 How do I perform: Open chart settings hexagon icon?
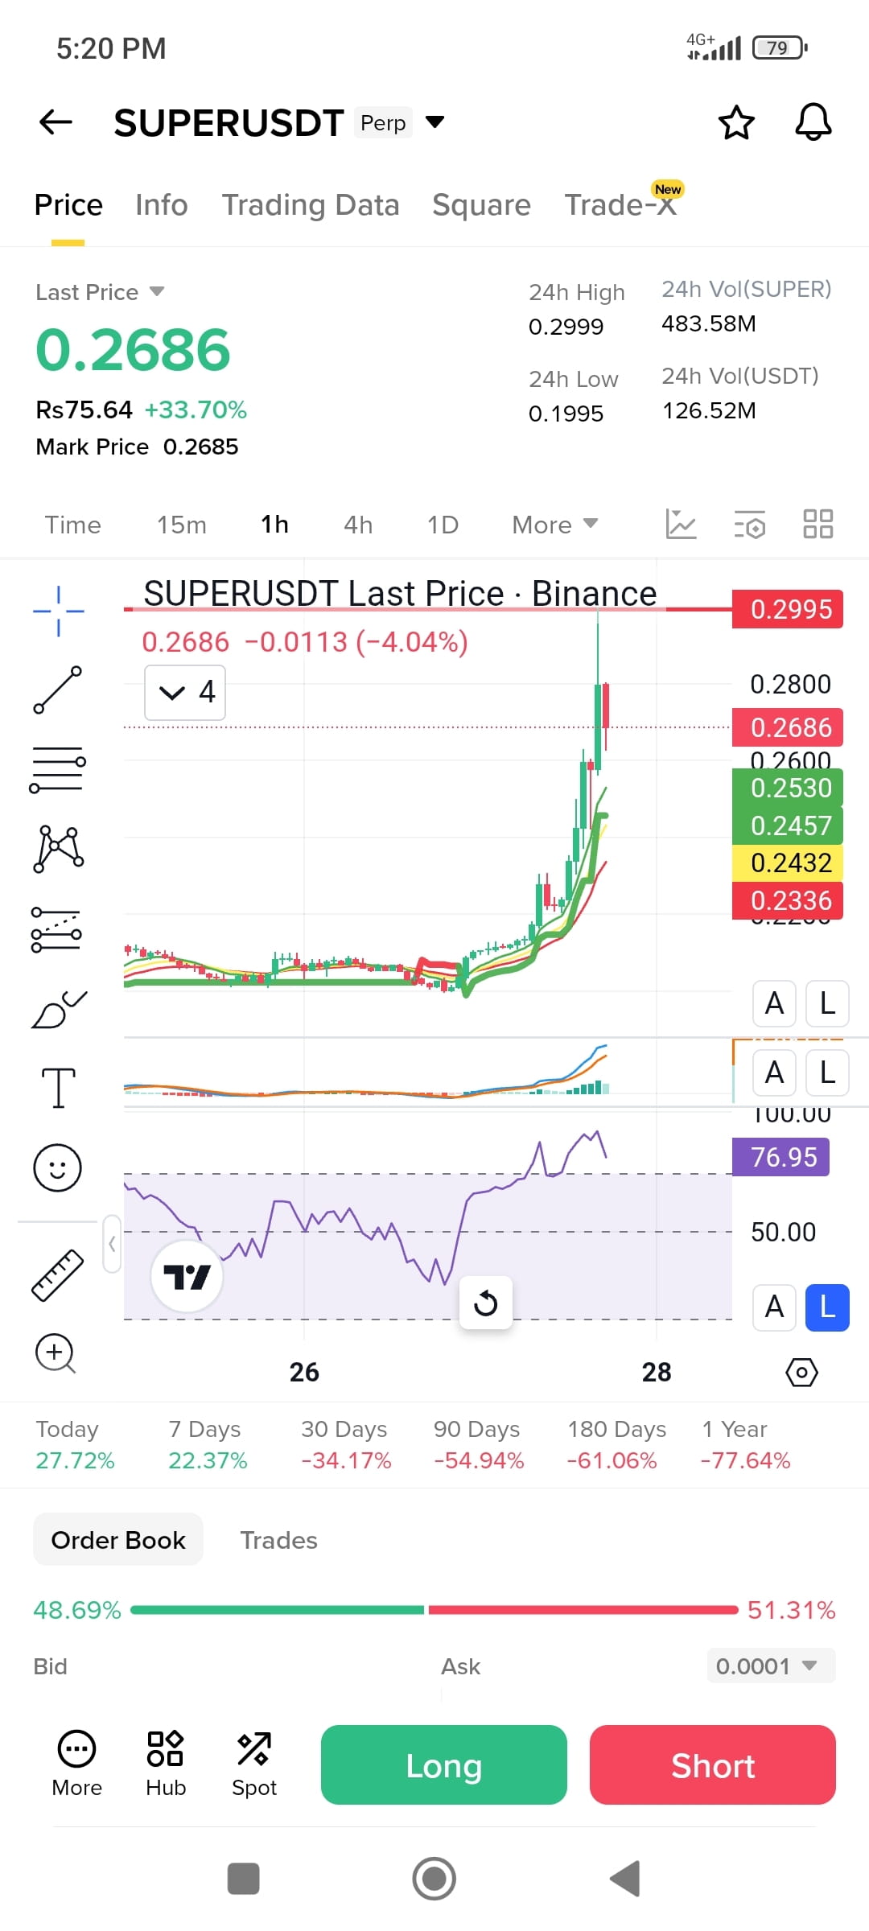click(x=801, y=1372)
